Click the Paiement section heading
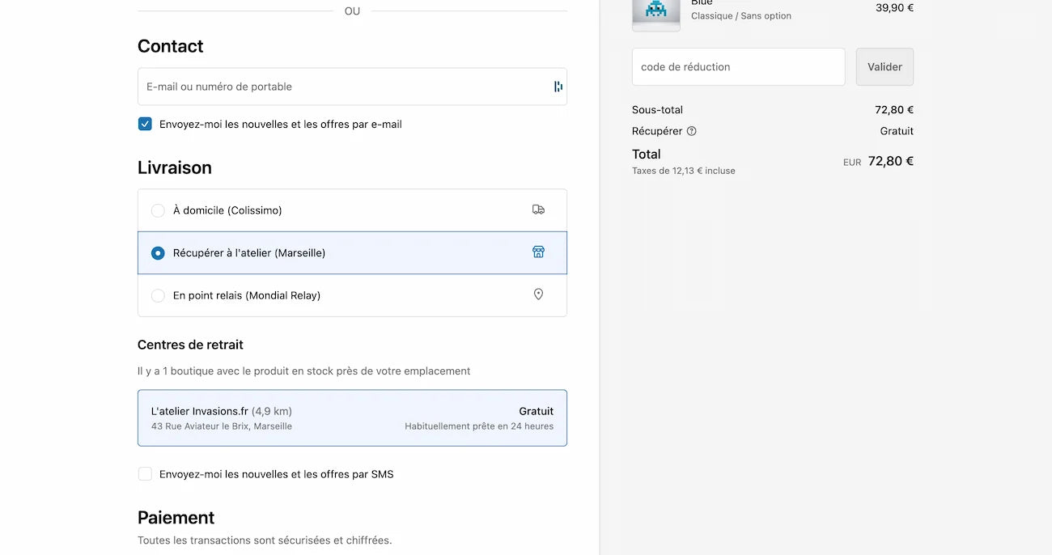 (176, 518)
